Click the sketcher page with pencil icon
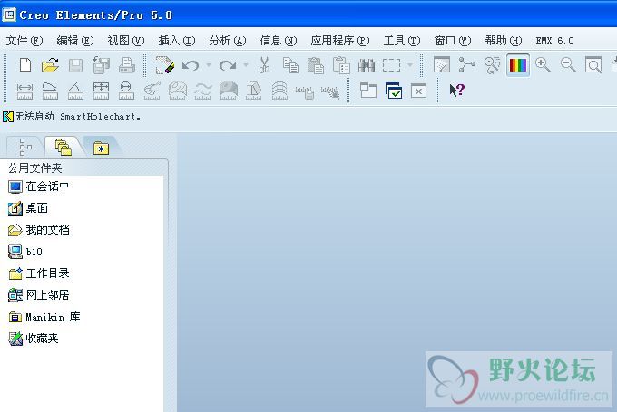Viewport: 617px width, 412px height. tap(165, 65)
